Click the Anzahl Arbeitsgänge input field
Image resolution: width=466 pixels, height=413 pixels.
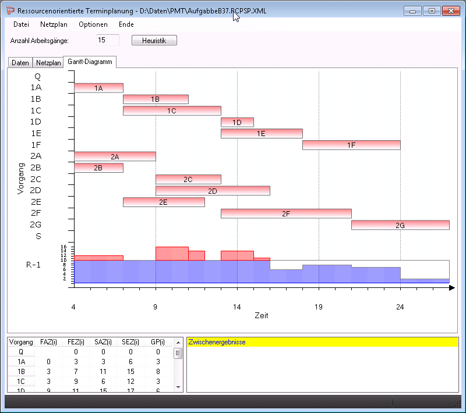(x=108, y=40)
